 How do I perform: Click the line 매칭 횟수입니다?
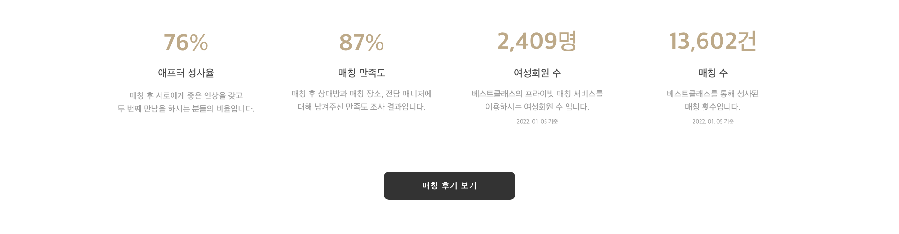[x=713, y=107]
